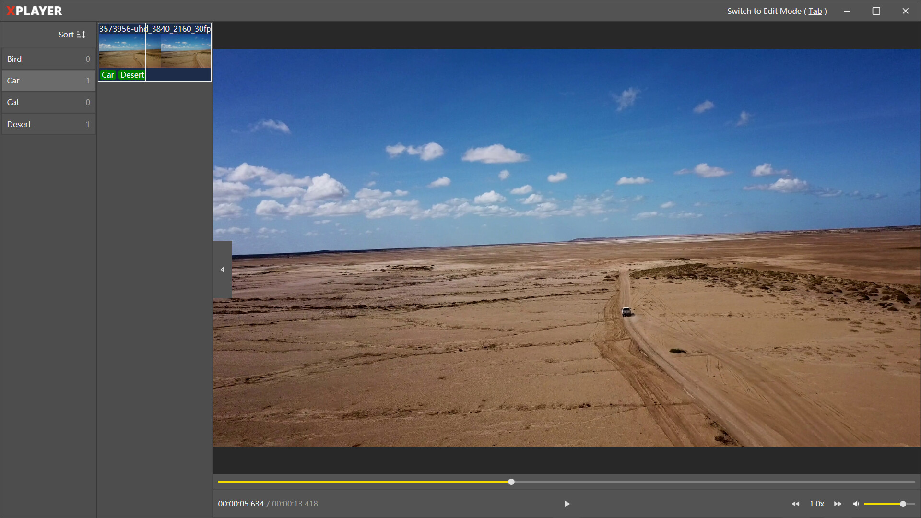This screenshot has width=921, height=518.
Task: Select the Bird tag filter
Action: [x=48, y=59]
